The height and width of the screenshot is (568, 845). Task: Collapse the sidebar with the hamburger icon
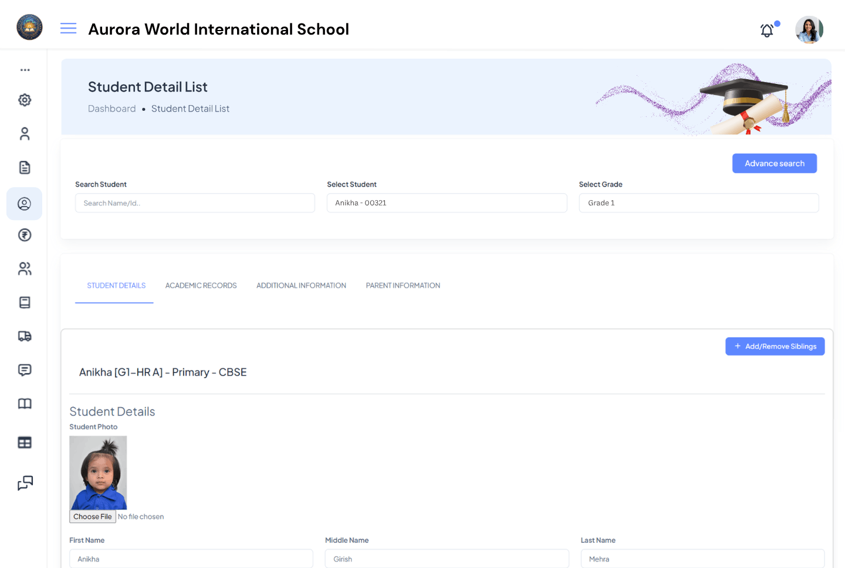tap(68, 28)
